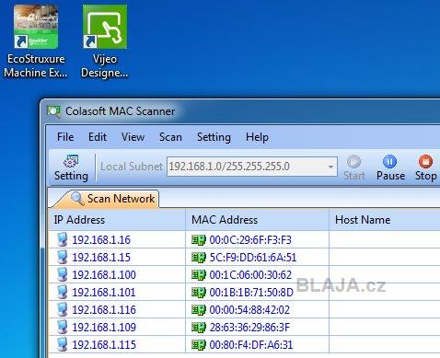440x358 pixels.
Task: Click computer icon for 192.168.1.109
Action: point(63,327)
